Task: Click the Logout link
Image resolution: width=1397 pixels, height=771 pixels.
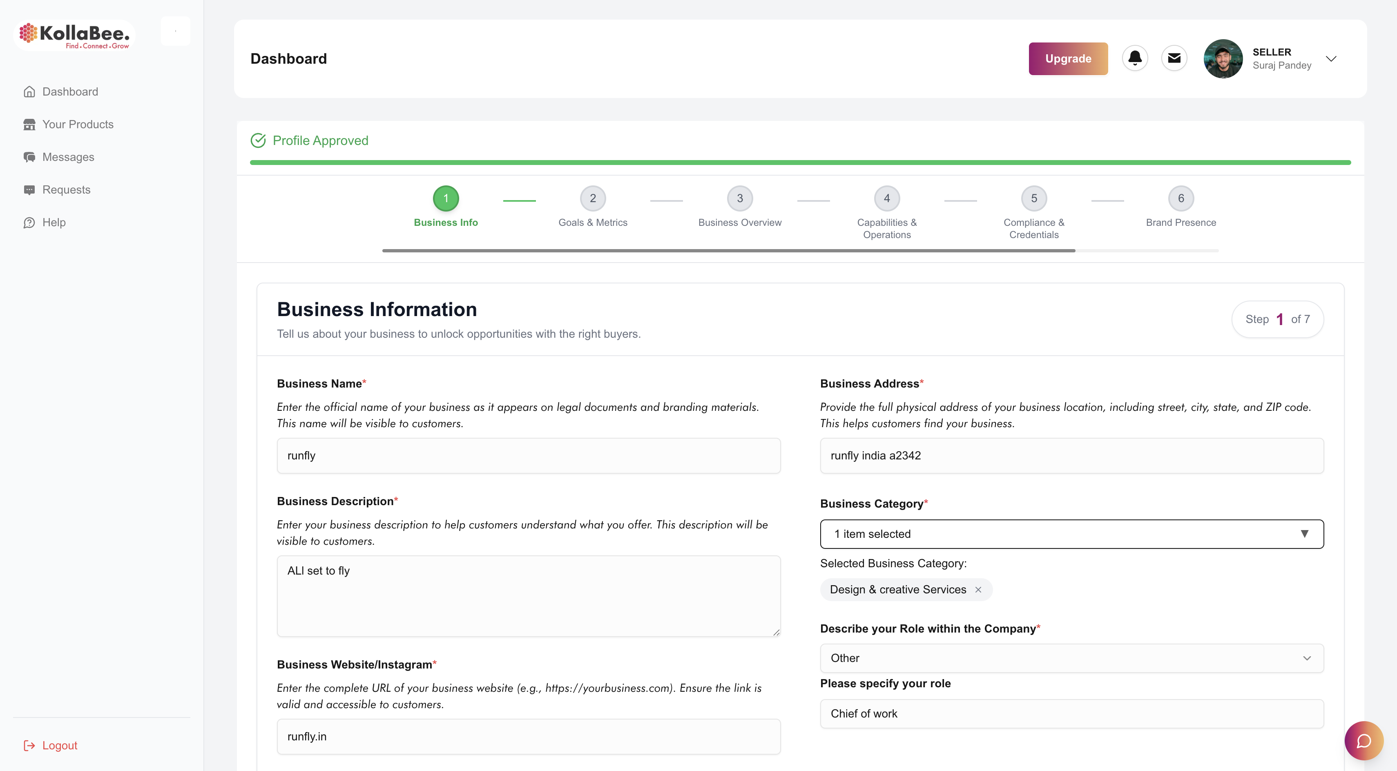Action: tap(59, 745)
